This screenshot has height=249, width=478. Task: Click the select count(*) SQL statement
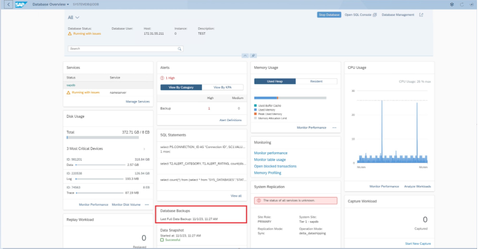pyautogui.click(x=203, y=180)
